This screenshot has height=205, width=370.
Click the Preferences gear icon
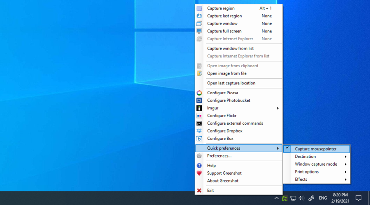point(199,156)
